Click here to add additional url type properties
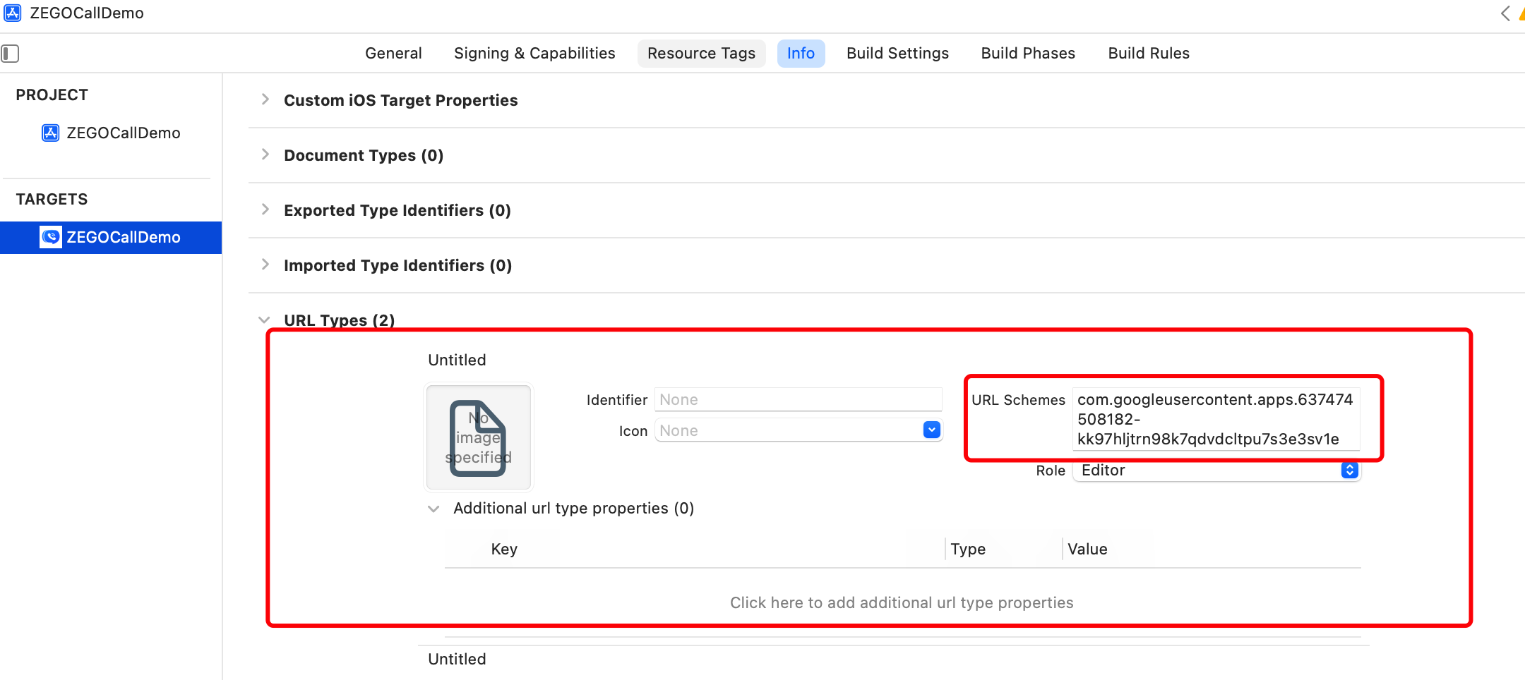This screenshot has width=1525, height=680. click(902, 603)
